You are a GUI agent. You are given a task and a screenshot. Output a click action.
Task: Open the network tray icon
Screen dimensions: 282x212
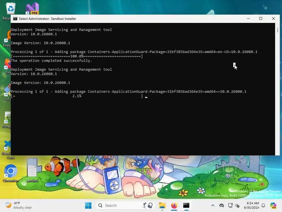230,205
